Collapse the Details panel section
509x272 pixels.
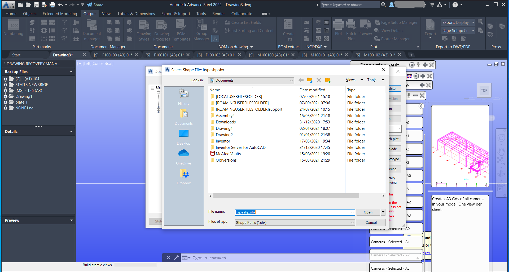71,132
